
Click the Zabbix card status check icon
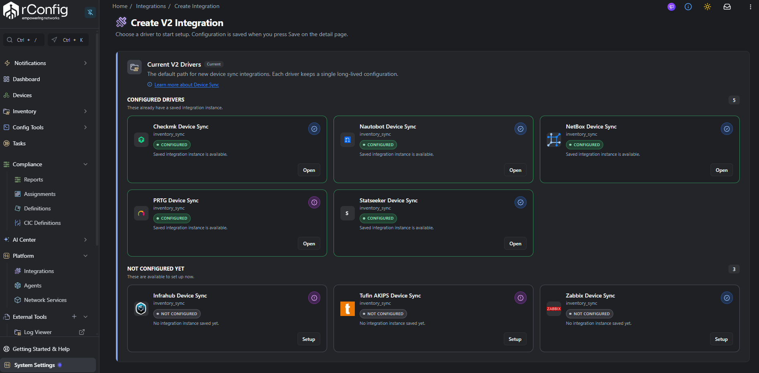pyautogui.click(x=727, y=298)
